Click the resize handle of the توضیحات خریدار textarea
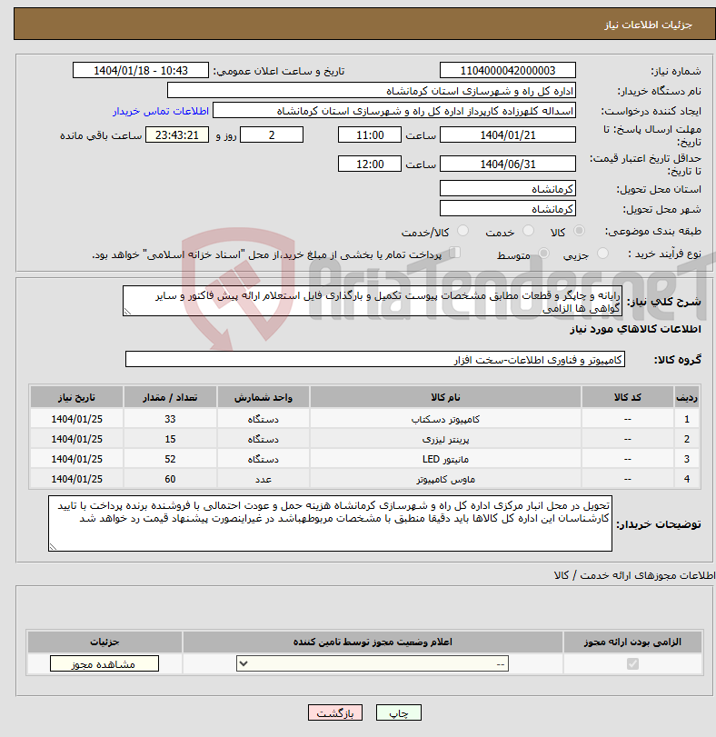The image size is (716, 737). point(53,547)
